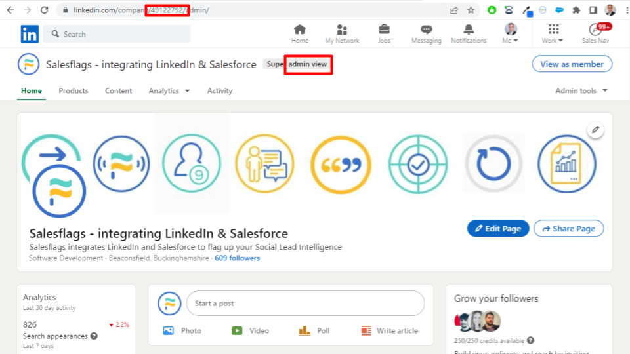Click the LinkedIn logo icon
This screenshot has height=354, width=630.
click(30, 34)
